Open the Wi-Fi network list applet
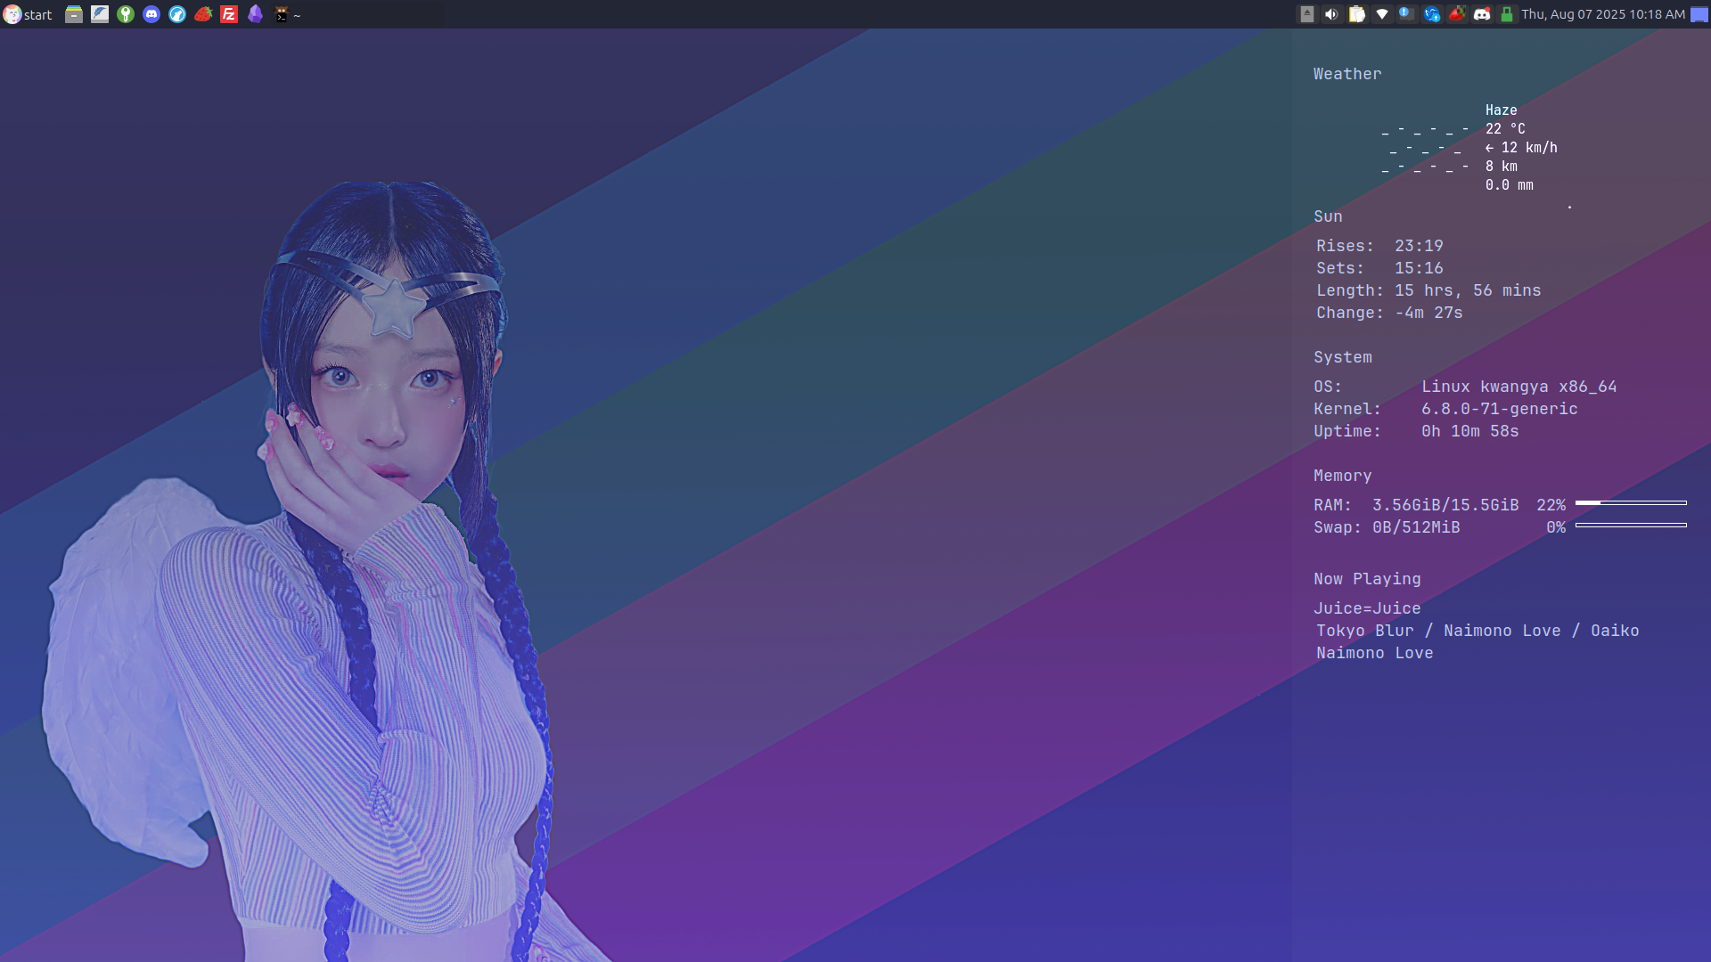Screen dimensions: 1711x962 click(1382, 14)
